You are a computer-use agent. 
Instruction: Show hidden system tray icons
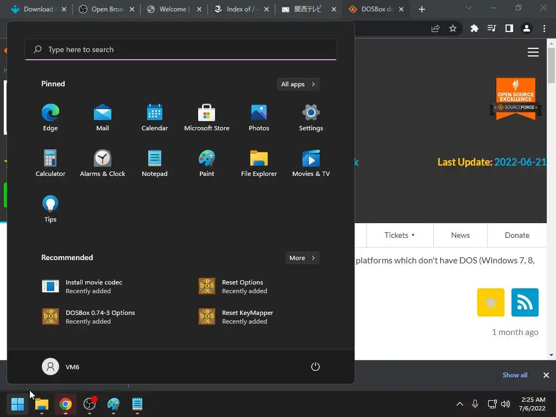point(459,404)
